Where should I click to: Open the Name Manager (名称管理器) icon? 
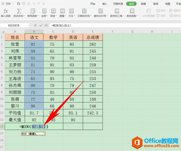click(148, 11)
